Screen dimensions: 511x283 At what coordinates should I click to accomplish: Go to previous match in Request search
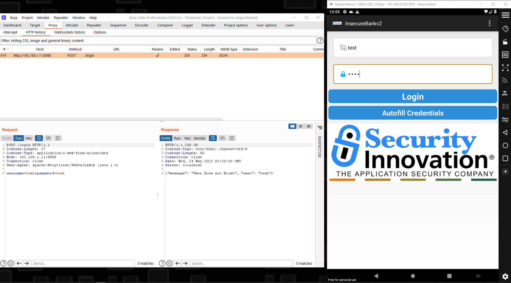coord(19,263)
